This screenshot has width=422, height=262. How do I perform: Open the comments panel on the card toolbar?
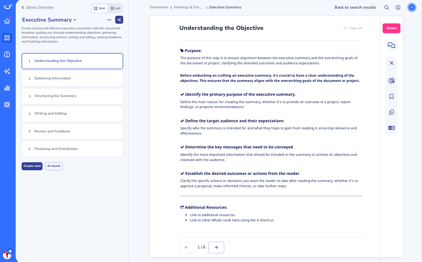pyautogui.click(x=391, y=45)
